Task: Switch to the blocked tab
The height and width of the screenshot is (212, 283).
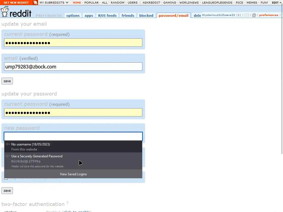Action: [146, 15]
